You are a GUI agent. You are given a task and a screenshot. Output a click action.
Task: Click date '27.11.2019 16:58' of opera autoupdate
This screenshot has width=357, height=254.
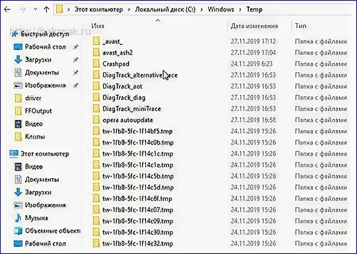253,120
